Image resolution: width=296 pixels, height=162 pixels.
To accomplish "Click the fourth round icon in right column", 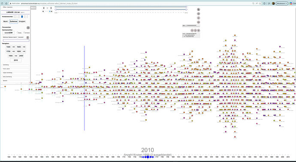I will pyautogui.click(x=198, y=22).
